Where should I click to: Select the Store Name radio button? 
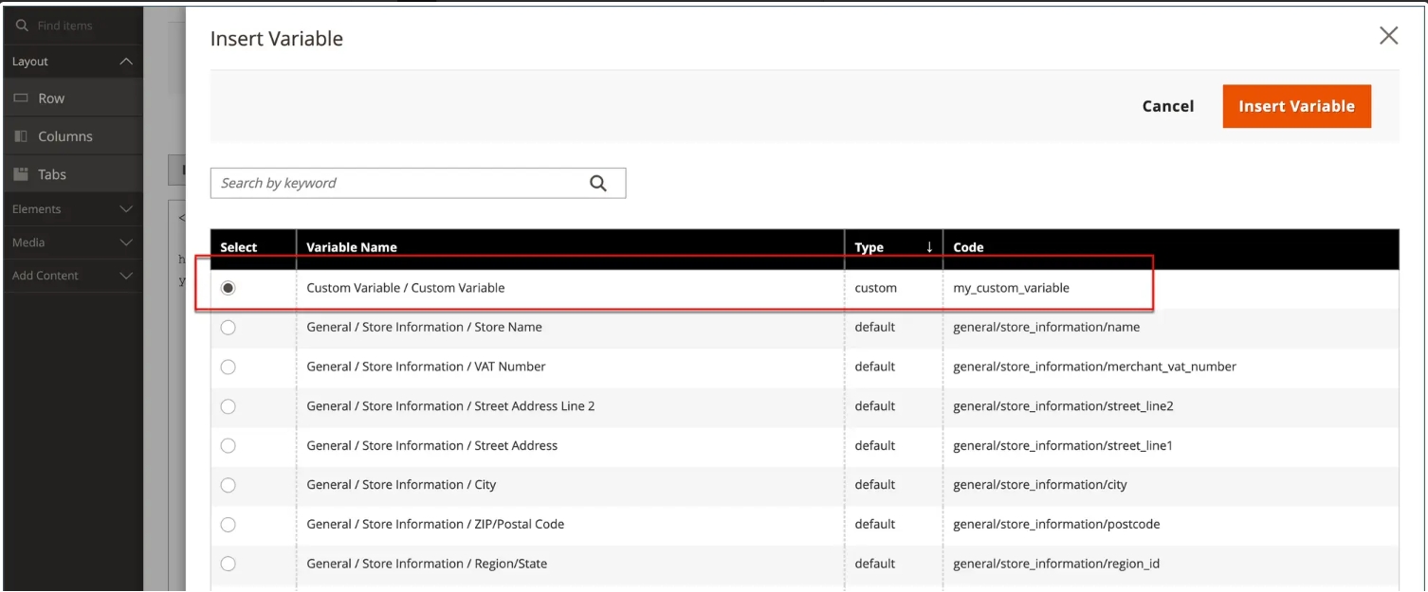coord(228,328)
